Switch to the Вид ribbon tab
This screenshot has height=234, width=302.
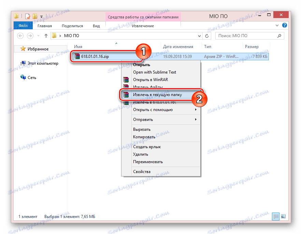[96, 26]
